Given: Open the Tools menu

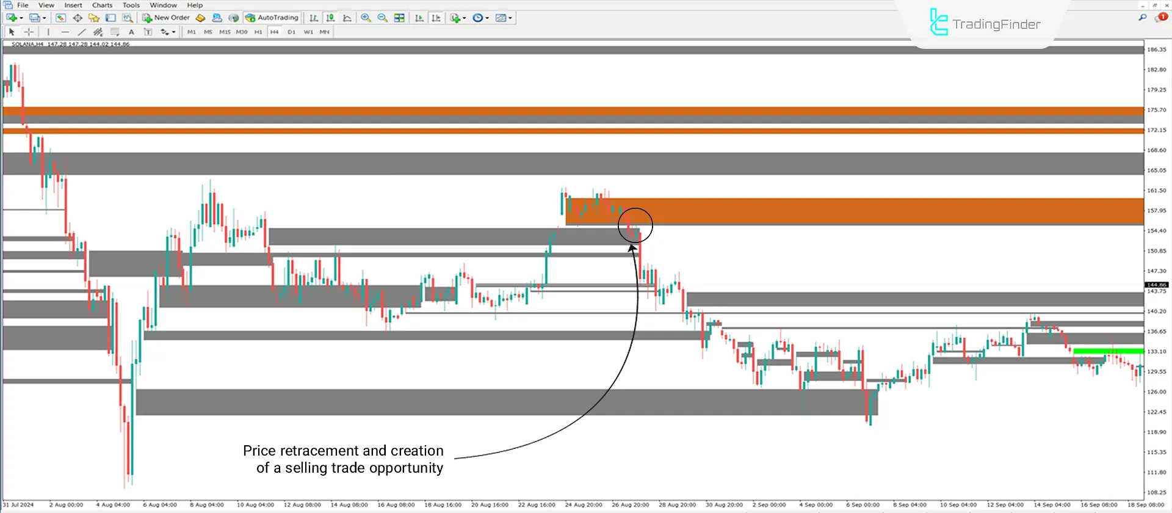Looking at the screenshot, I should (131, 5).
